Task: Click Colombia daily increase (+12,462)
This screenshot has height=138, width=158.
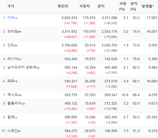Action: [71, 109]
